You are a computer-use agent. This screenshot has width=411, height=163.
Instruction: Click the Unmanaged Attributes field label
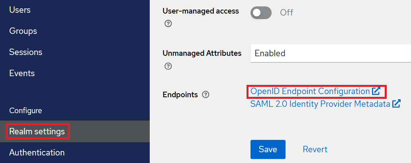[202, 53]
